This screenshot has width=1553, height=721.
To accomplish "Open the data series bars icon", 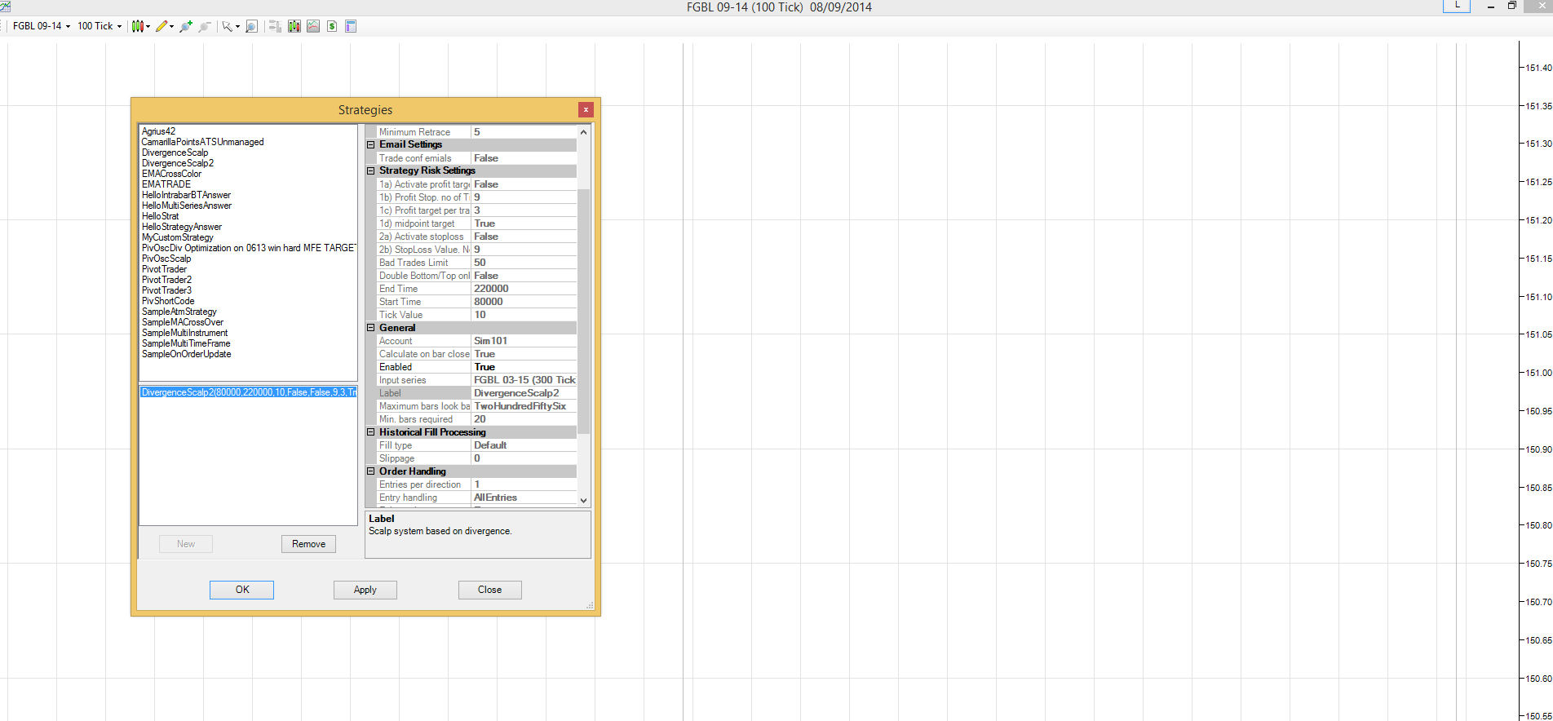I will point(275,26).
